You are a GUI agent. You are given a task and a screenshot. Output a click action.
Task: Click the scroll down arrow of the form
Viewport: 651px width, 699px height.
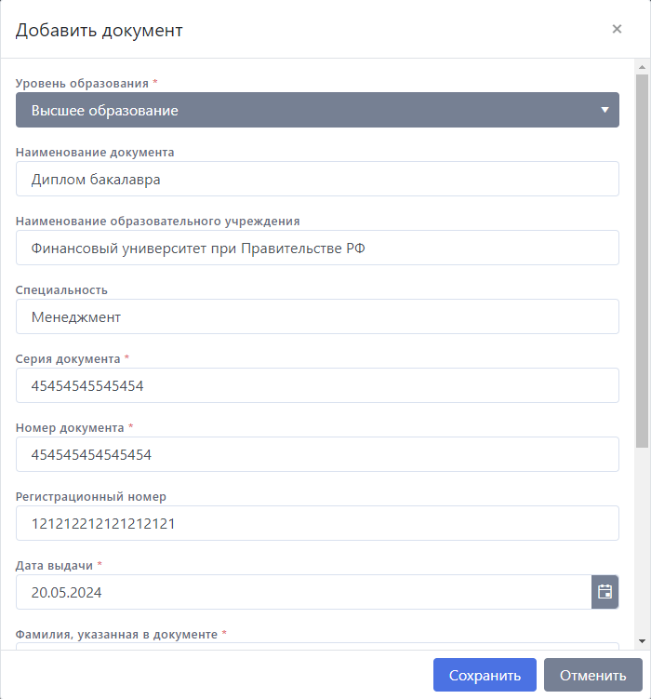pyautogui.click(x=642, y=640)
